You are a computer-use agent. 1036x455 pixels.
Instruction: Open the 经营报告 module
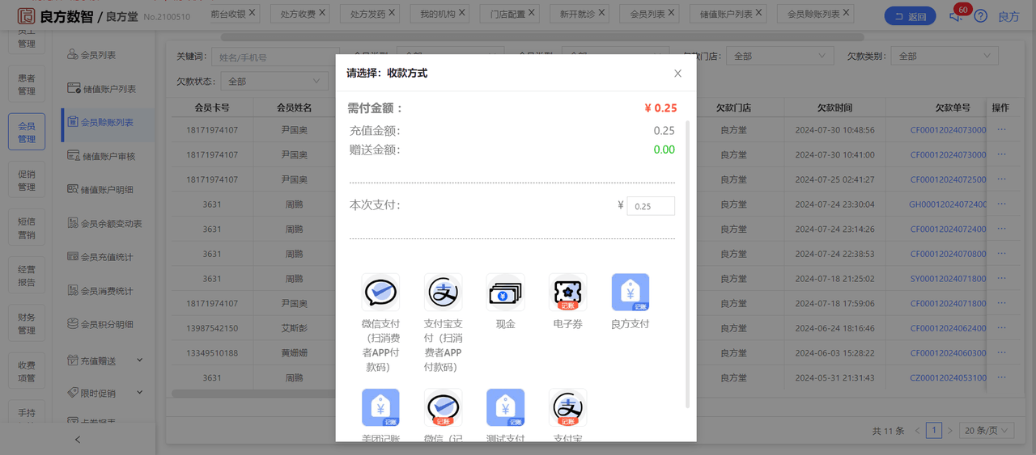pyautogui.click(x=27, y=276)
